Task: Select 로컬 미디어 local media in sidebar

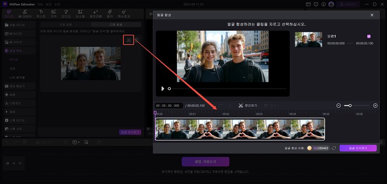Action: click(x=20, y=25)
